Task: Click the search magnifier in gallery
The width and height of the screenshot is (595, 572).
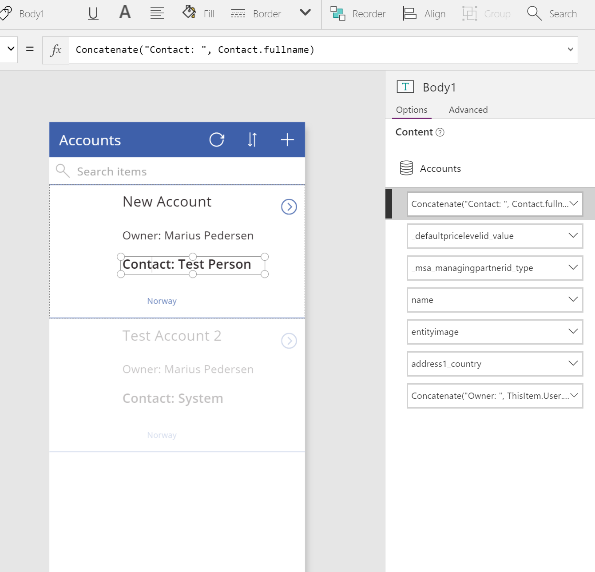Action: click(63, 171)
